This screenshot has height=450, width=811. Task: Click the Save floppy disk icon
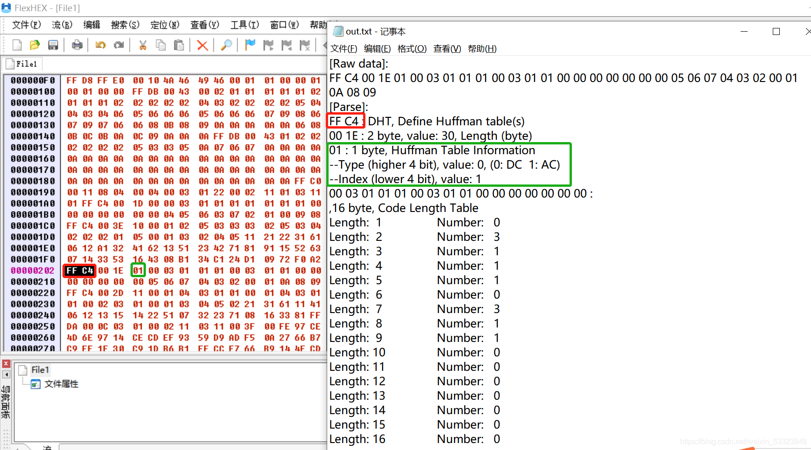click(x=53, y=45)
